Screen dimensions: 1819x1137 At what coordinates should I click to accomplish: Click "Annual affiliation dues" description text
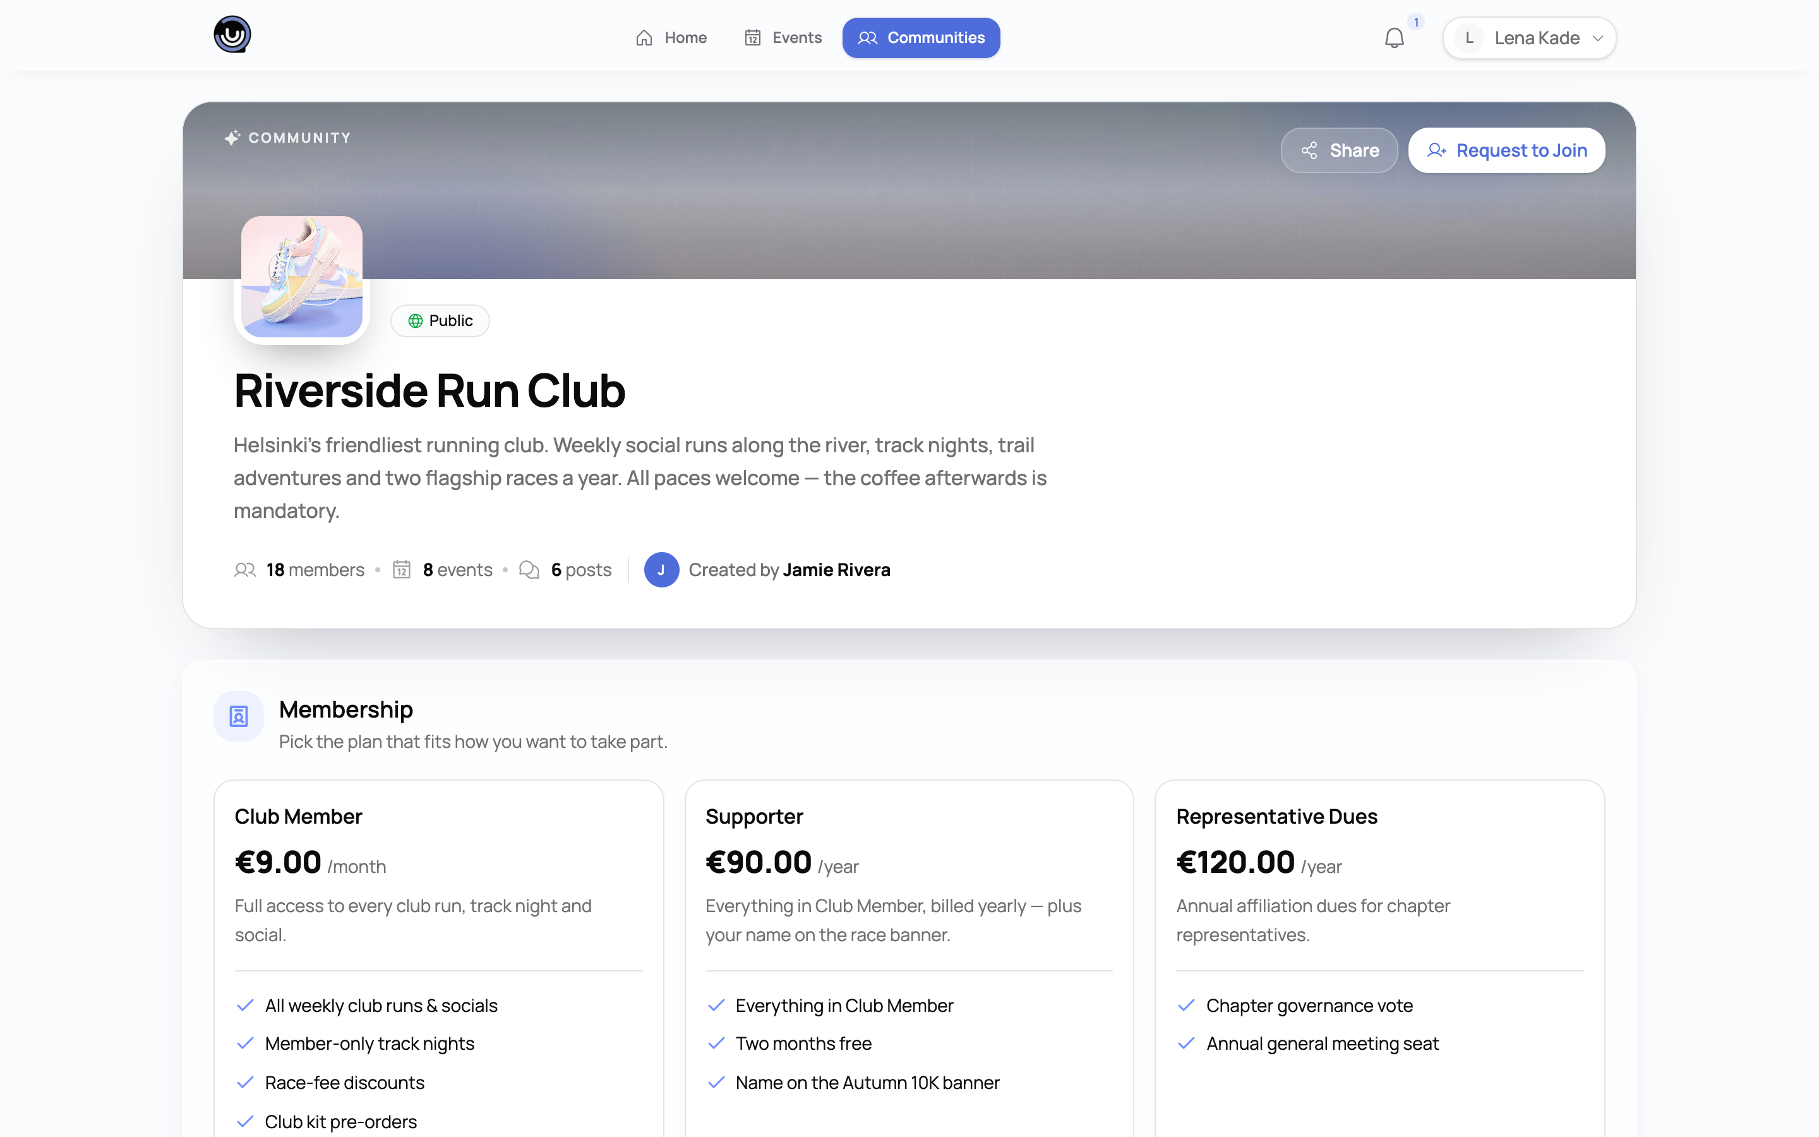click(x=1313, y=920)
